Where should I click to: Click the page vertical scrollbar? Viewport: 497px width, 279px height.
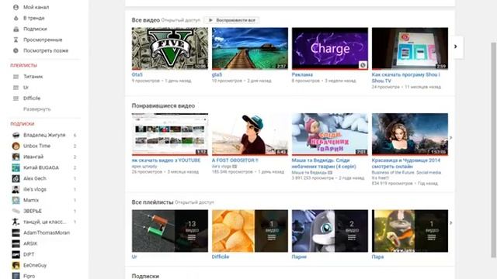click(x=494, y=150)
